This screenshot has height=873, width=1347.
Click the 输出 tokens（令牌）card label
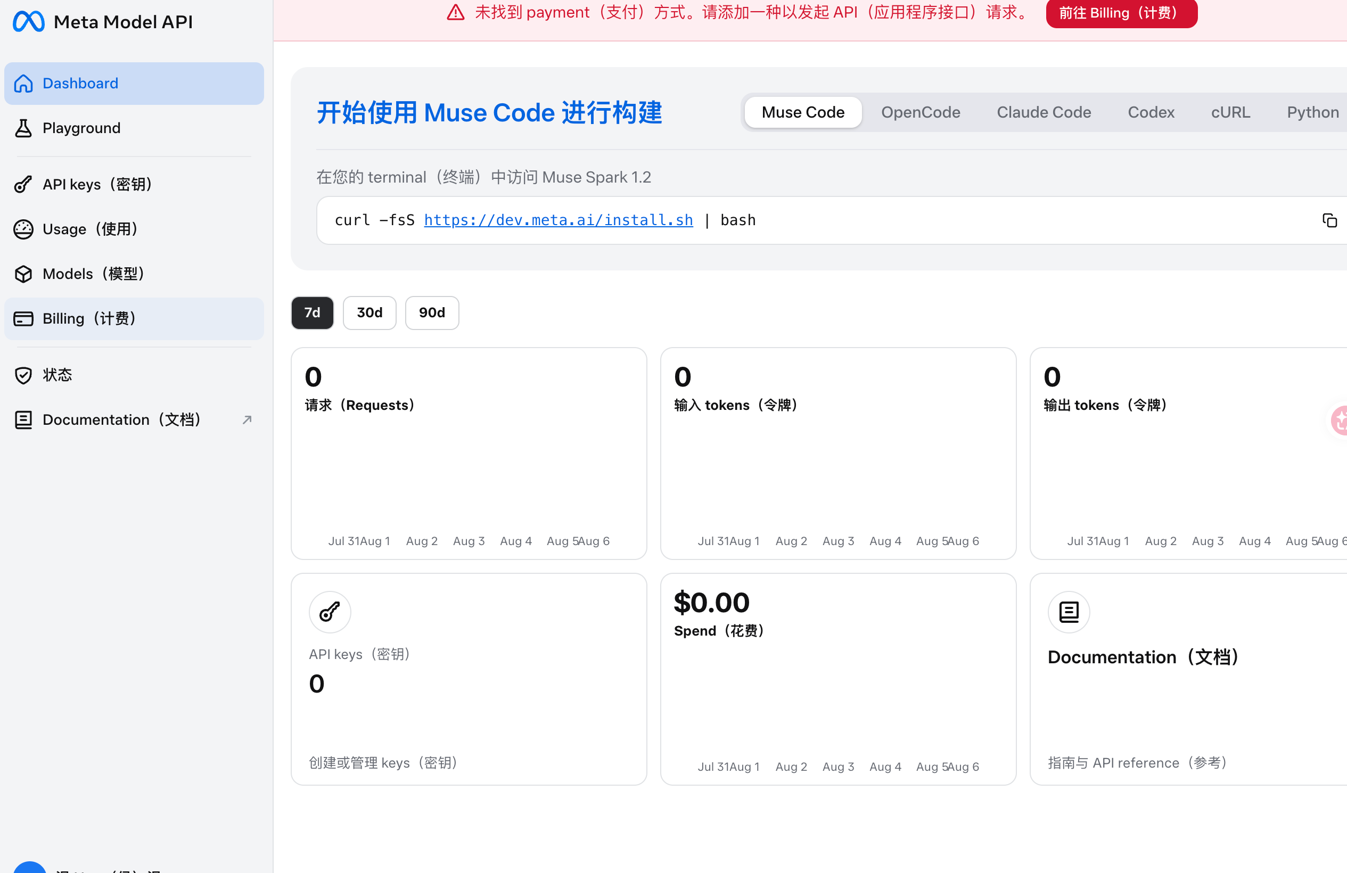point(1105,405)
